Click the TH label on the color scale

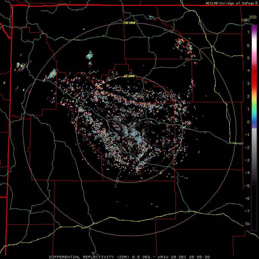tap(247, 224)
